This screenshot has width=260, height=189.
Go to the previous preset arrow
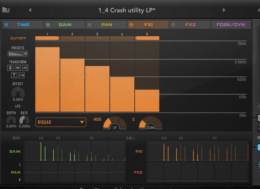pyautogui.click(x=30, y=10)
